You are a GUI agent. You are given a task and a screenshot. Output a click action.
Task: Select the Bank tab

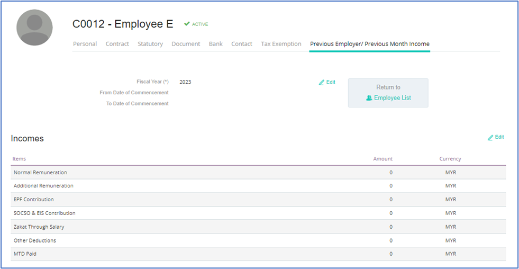pos(215,44)
